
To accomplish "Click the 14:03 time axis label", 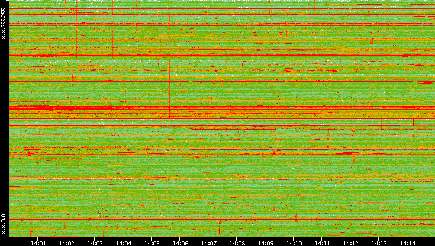I will point(95,243).
